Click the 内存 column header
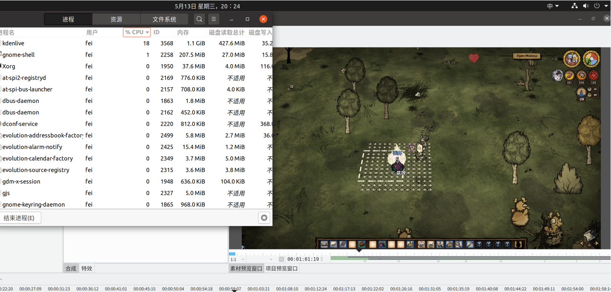The height and width of the screenshot is (292, 611). (x=183, y=32)
